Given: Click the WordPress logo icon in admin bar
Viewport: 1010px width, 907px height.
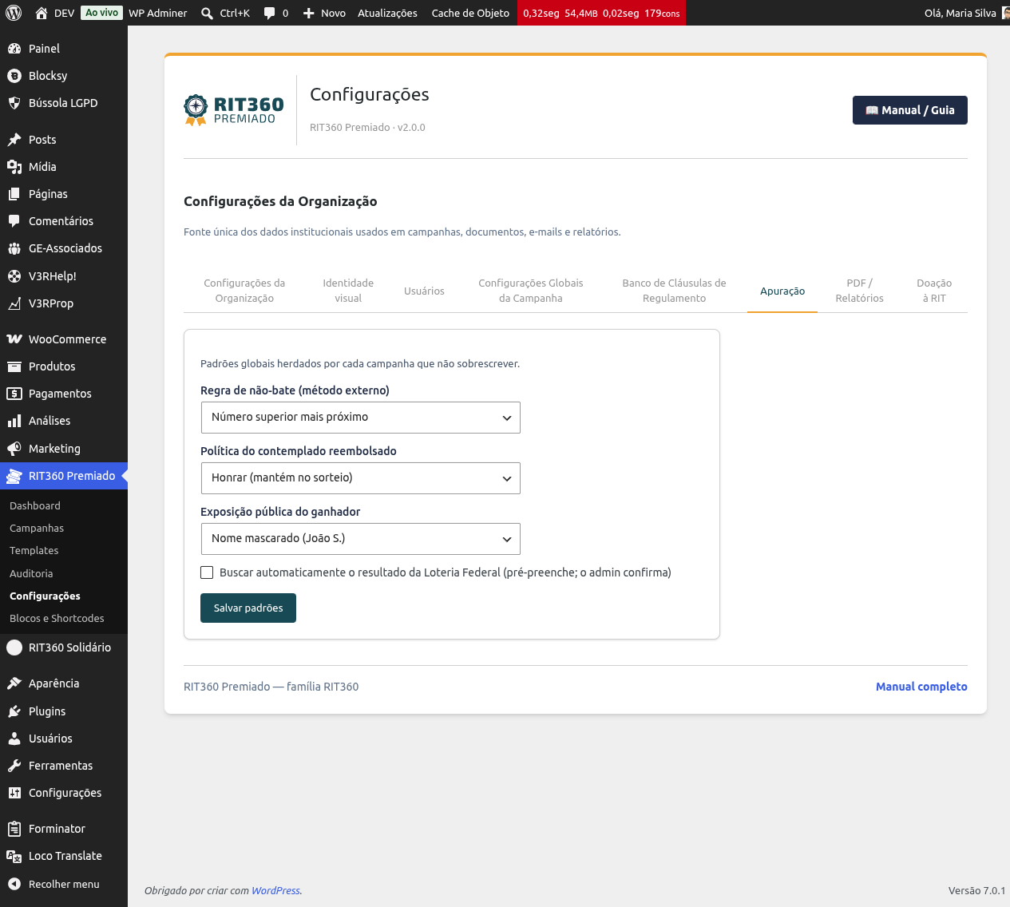Looking at the screenshot, I should pos(14,13).
